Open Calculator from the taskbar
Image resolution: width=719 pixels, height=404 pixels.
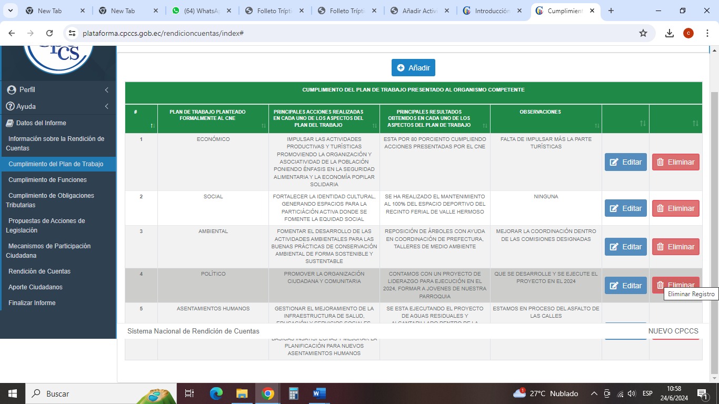pos(294,393)
